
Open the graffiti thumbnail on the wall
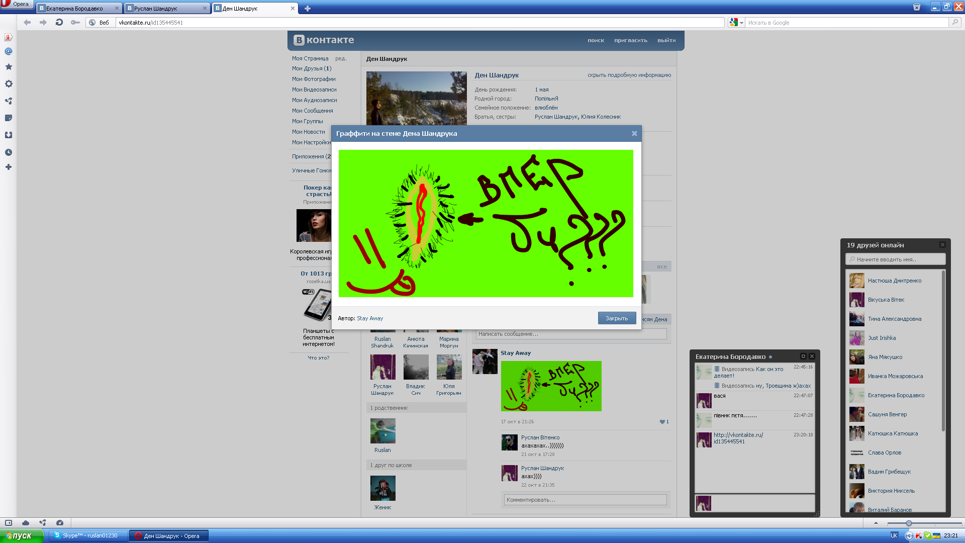[551, 386]
